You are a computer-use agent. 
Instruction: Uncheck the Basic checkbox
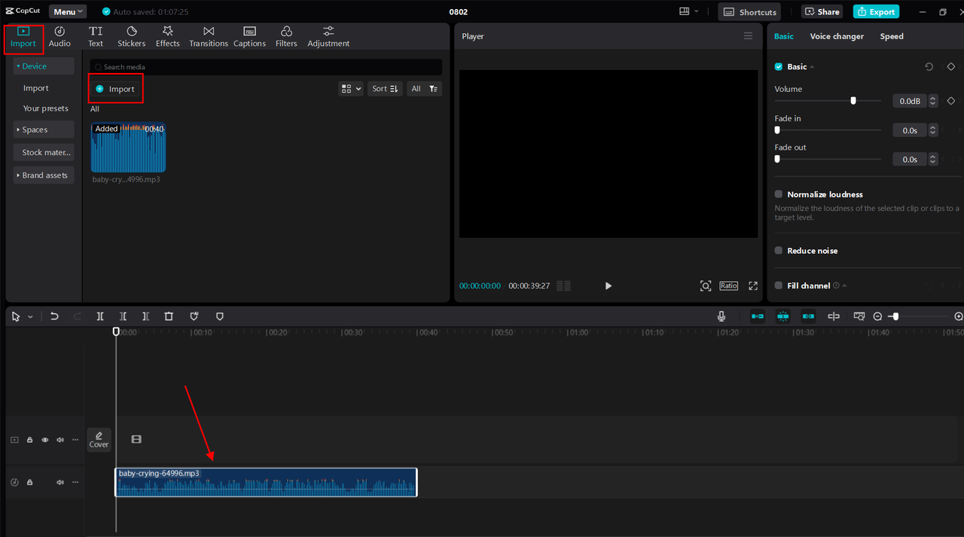tap(779, 66)
